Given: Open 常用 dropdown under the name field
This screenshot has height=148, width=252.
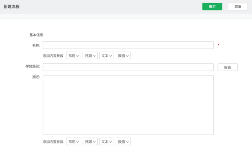Looking at the screenshot, I should [x=74, y=56].
